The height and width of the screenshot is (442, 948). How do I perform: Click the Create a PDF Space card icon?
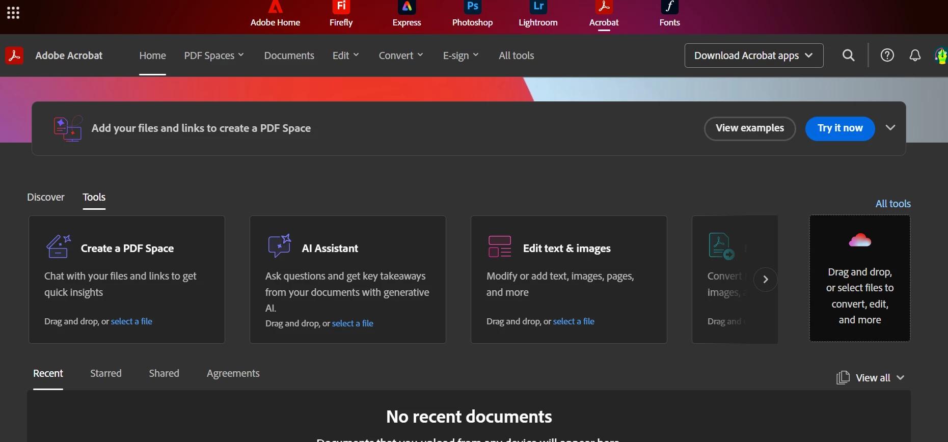click(x=59, y=246)
